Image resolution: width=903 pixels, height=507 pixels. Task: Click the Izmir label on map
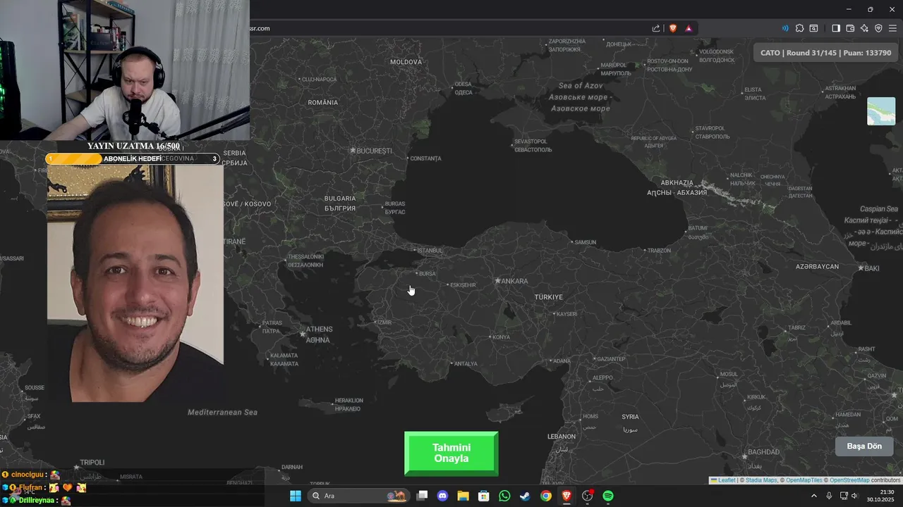click(384, 323)
